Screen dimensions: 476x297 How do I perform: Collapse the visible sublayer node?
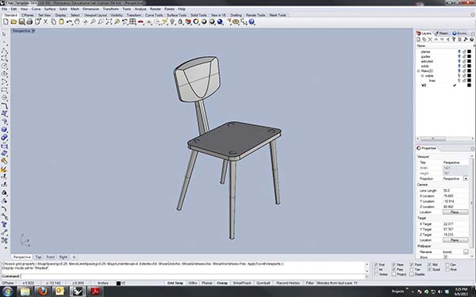coord(422,76)
